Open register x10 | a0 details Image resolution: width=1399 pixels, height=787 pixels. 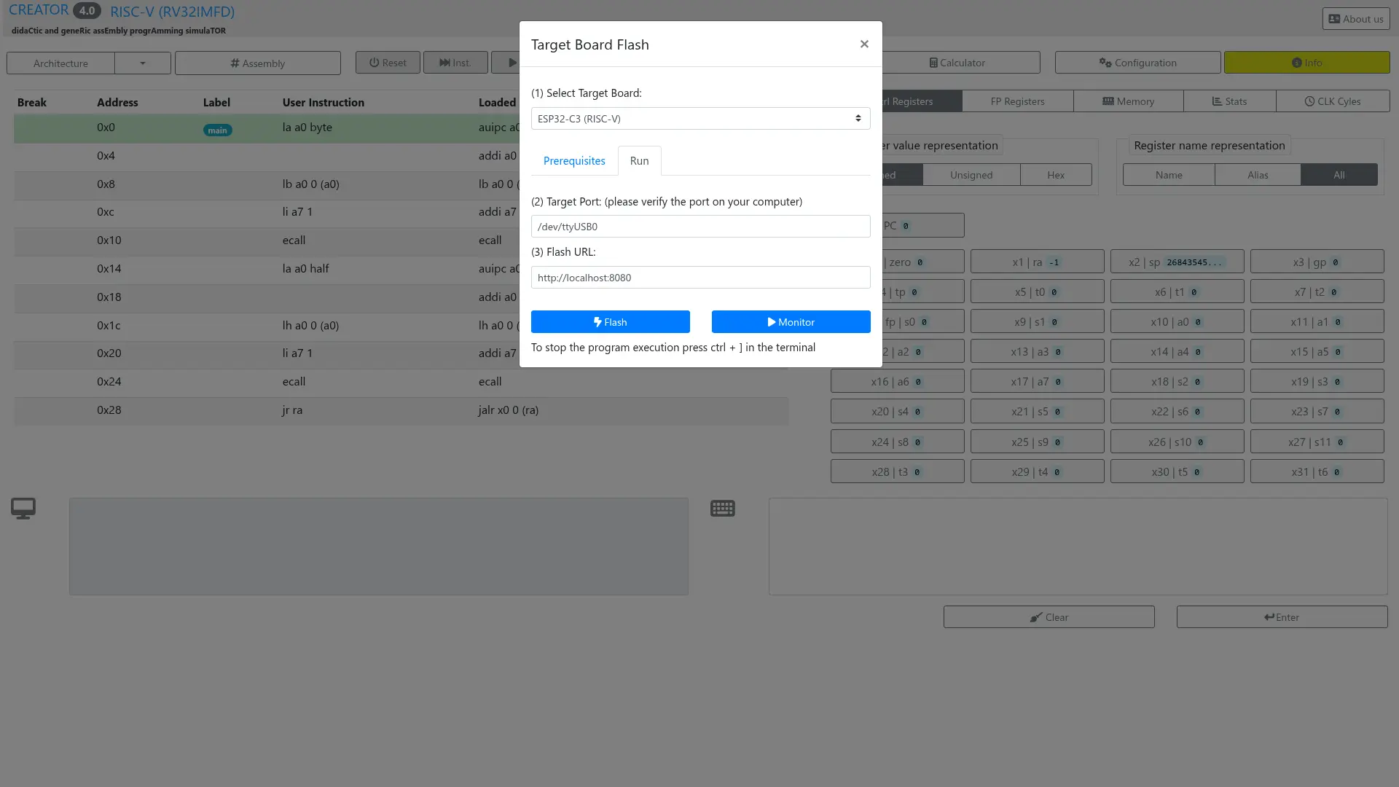[x=1177, y=321]
